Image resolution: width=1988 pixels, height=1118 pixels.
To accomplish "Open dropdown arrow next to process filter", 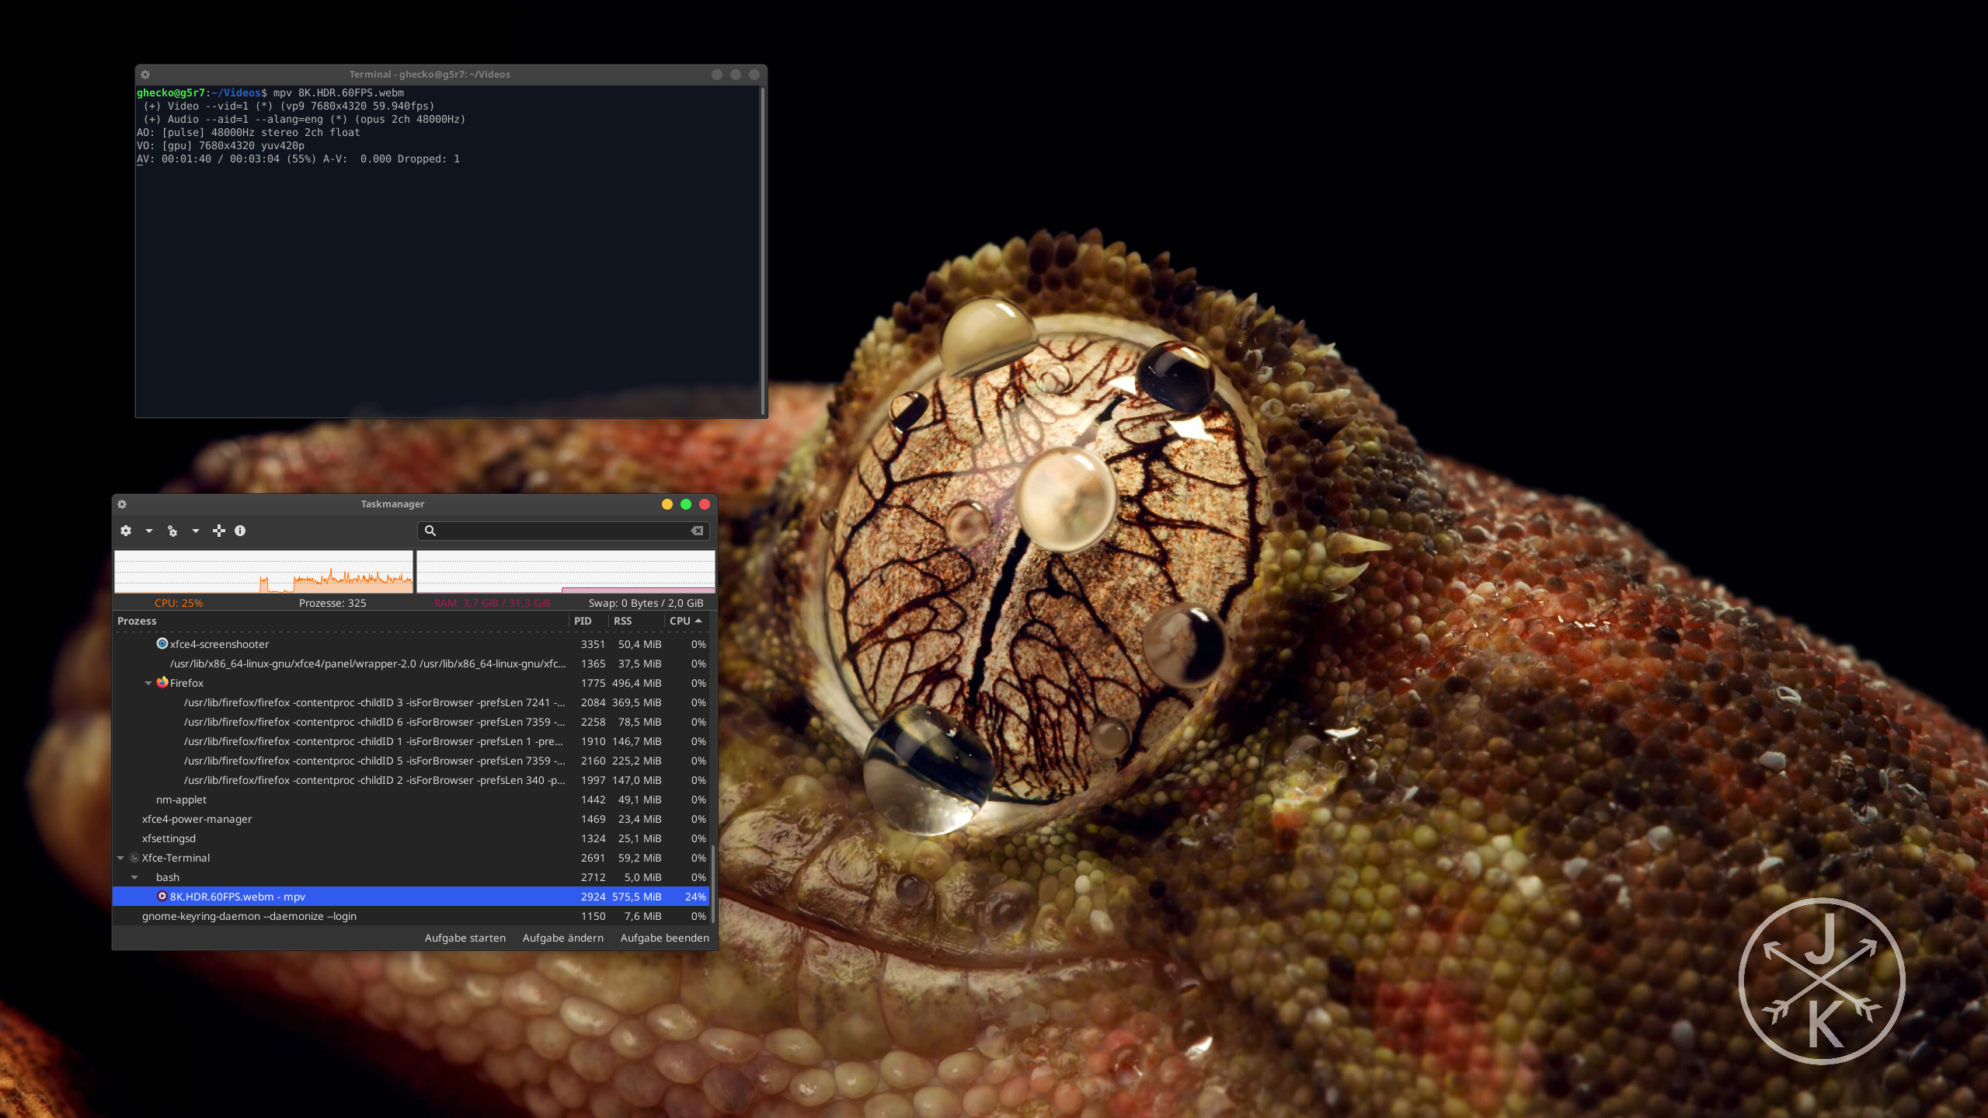I will pos(196,531).
